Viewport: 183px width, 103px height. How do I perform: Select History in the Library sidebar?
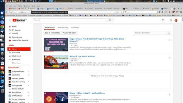coord(19,49)
